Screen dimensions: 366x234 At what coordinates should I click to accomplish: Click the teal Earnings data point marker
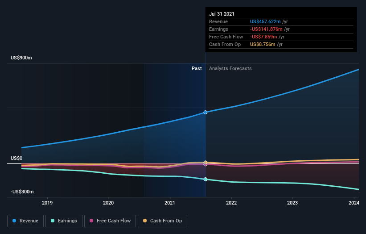(x=206, y=180)
